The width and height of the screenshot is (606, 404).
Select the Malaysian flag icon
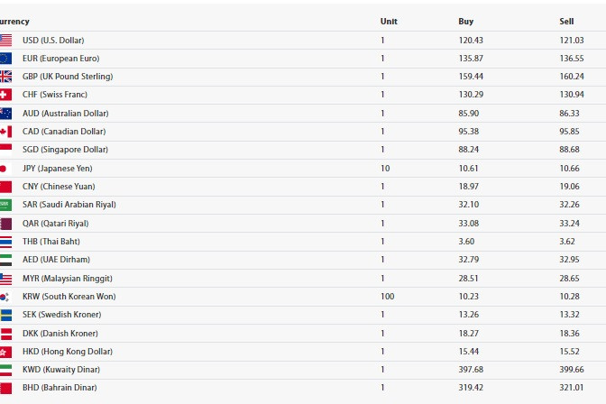(5, 279)
